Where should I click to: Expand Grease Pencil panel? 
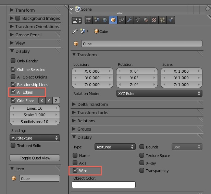pyautogui.click(x=12, y=35)
